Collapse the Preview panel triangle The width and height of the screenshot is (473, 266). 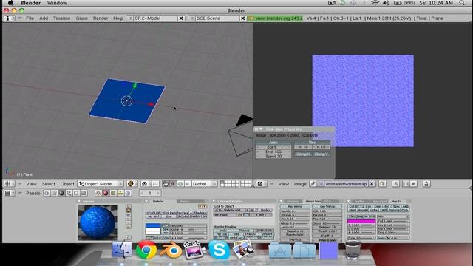coord(80,202)
